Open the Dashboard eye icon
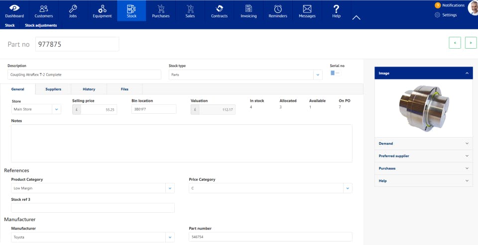 [x=14, y=8]
